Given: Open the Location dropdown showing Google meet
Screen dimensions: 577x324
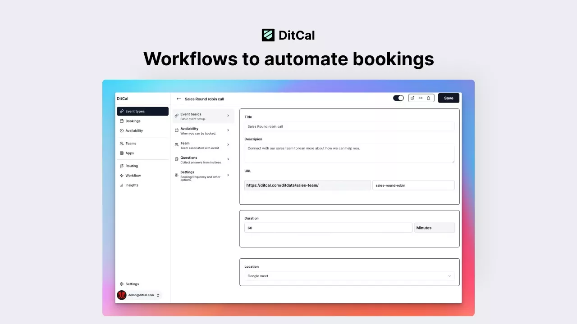Looking at the screenshot, I should [x=349, y=276].
